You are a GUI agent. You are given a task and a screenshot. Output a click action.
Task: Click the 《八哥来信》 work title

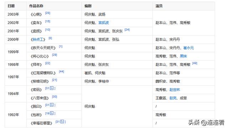click(x=40, y=98)
